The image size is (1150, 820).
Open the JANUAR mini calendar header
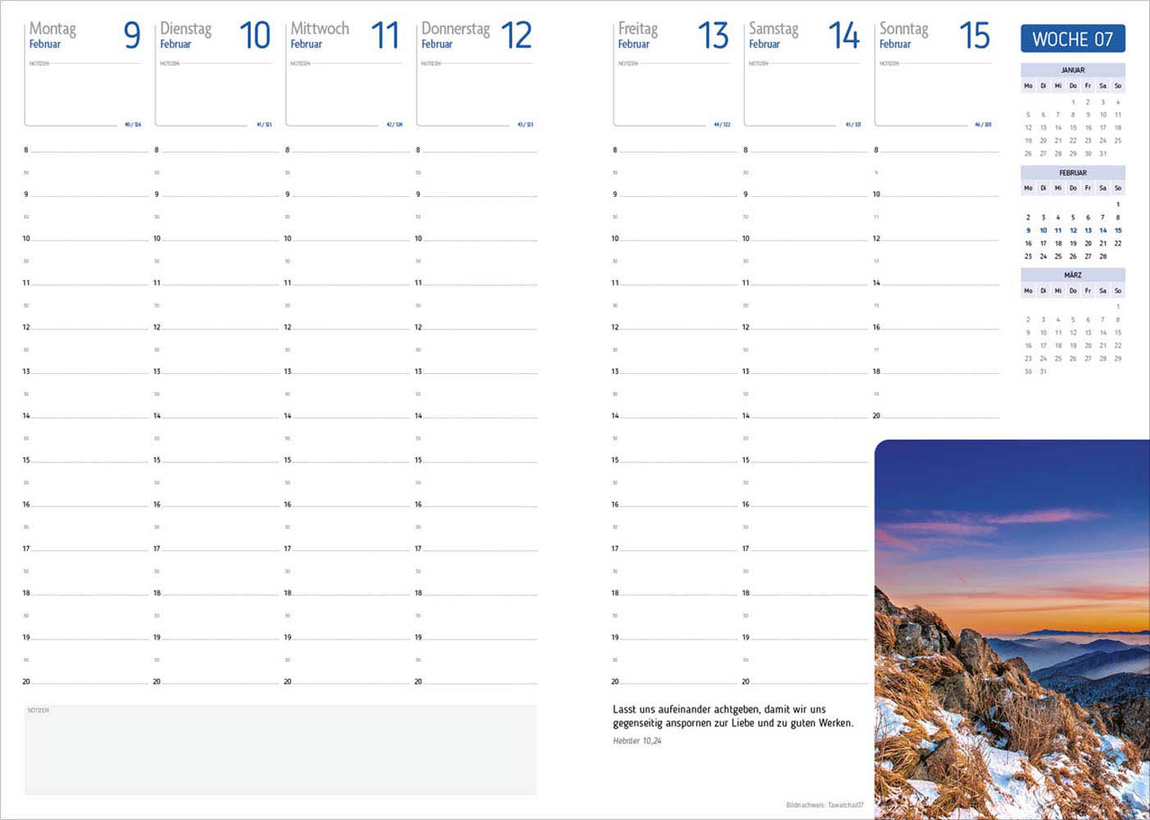point(1072,70)
